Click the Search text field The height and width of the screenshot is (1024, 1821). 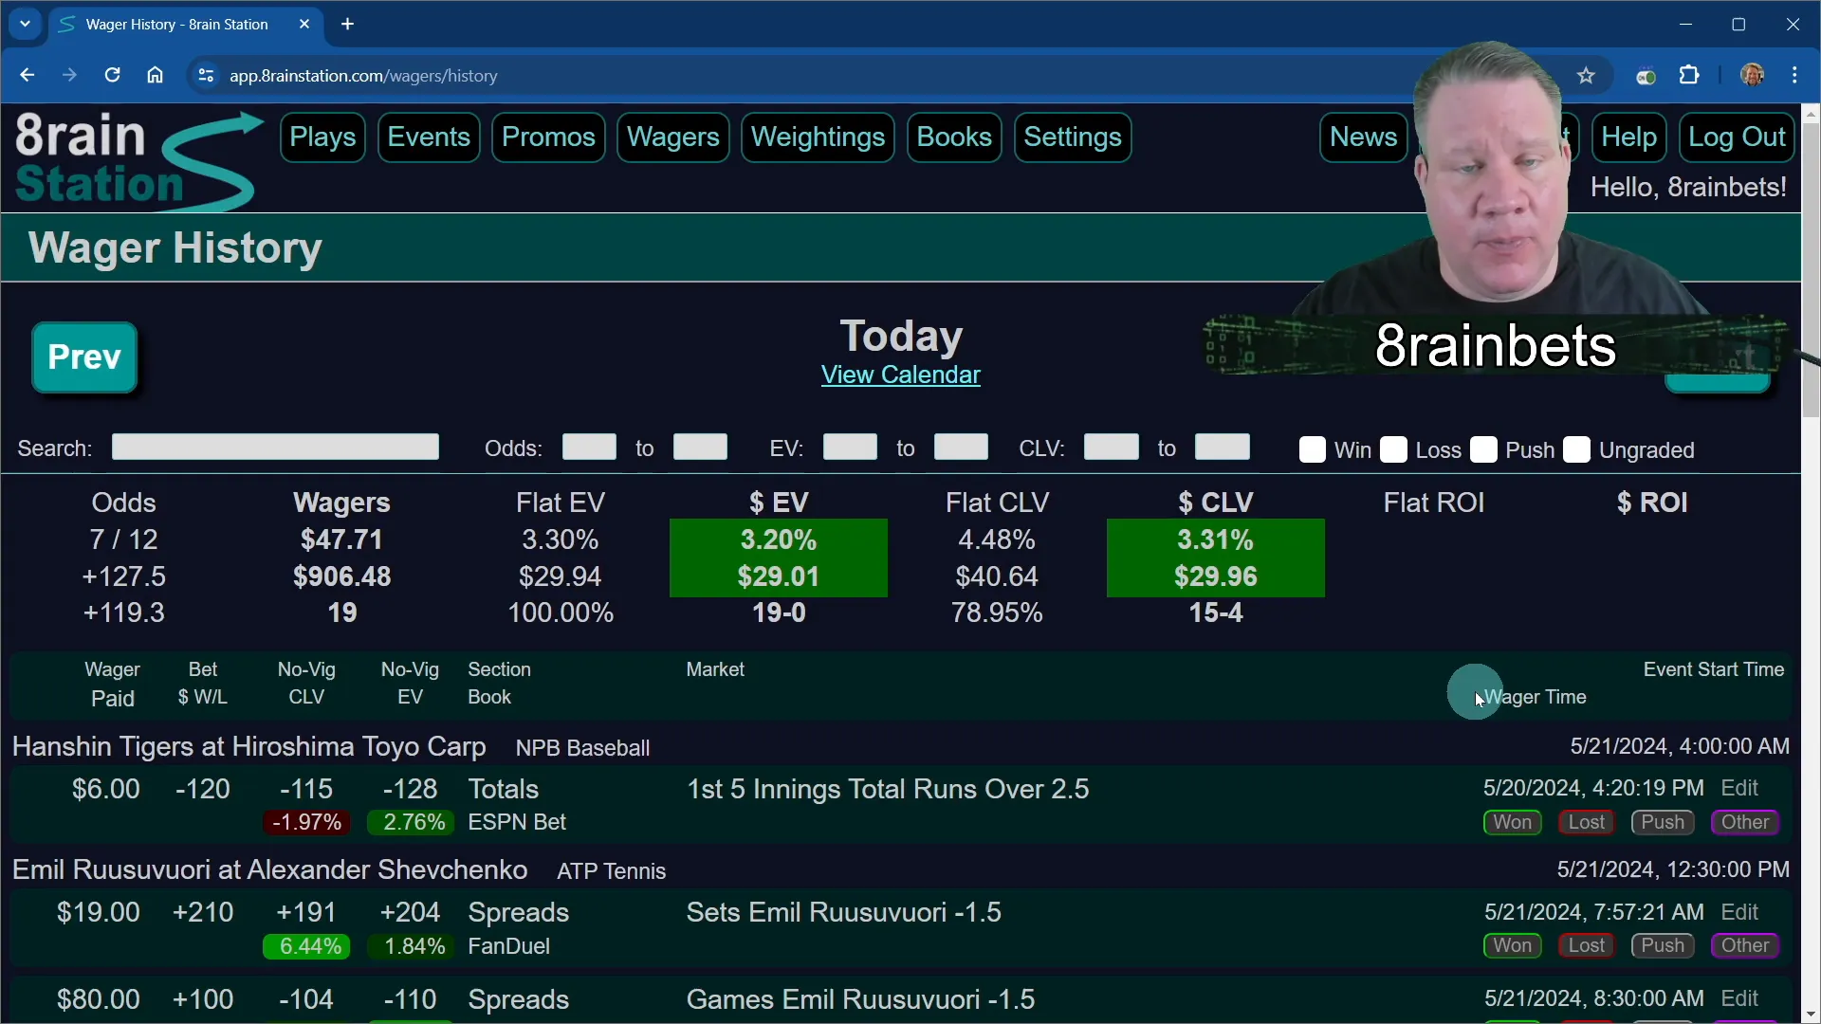(275, 448)
